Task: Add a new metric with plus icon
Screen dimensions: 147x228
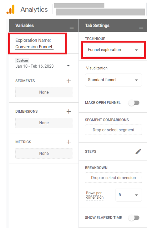Action: click(69, 142)
